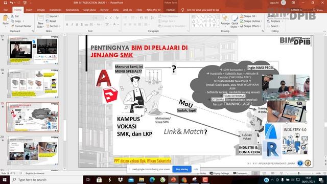
Task: Reset the slide layout
Action: [51, 21]
